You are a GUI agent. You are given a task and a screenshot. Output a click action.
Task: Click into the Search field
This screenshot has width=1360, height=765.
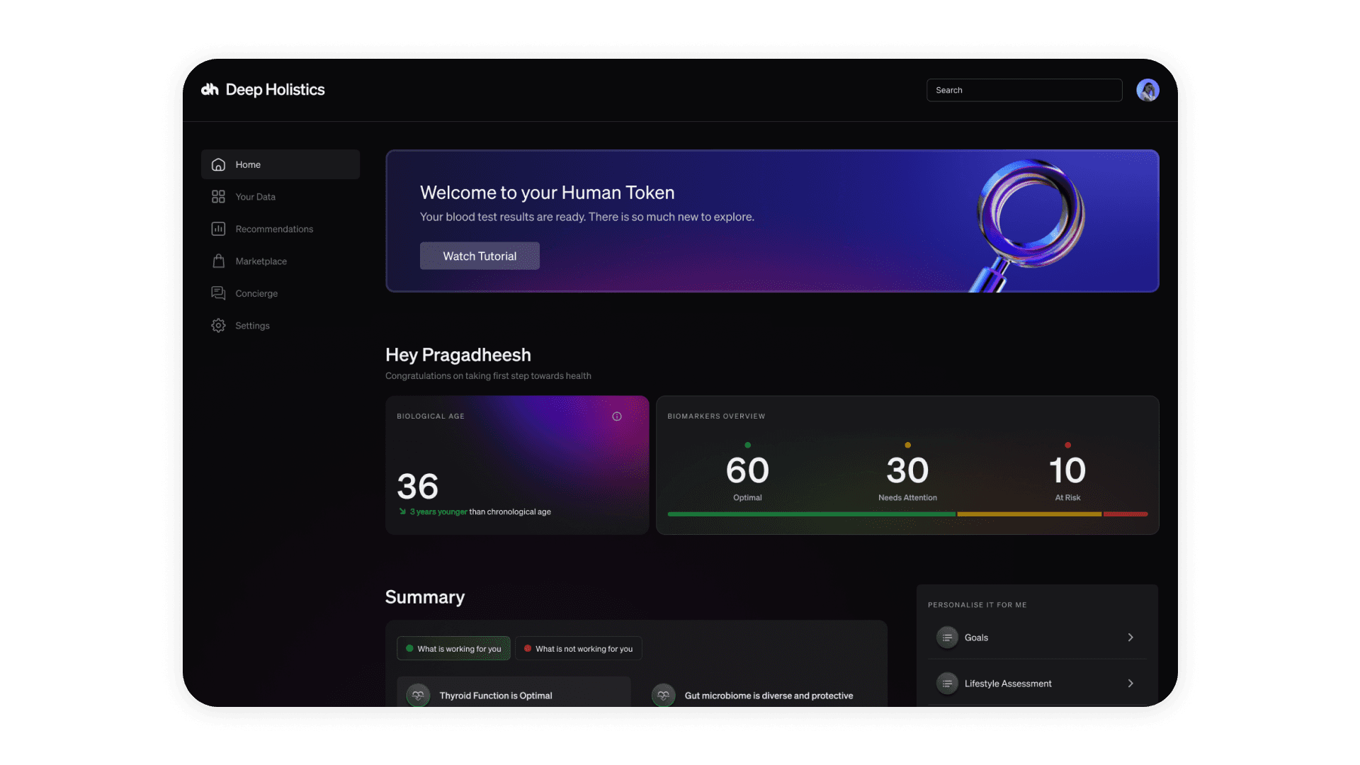pos(1024,90)
